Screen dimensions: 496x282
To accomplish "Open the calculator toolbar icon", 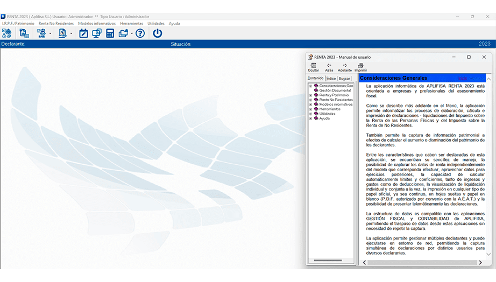I will [110, 33].
